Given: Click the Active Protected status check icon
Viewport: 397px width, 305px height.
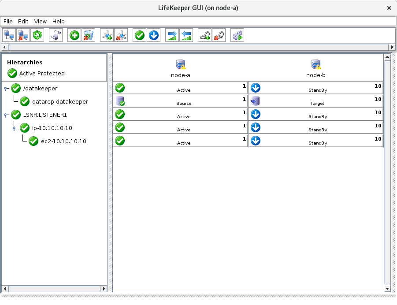Looking at the screenshot, I should point(12,73).
